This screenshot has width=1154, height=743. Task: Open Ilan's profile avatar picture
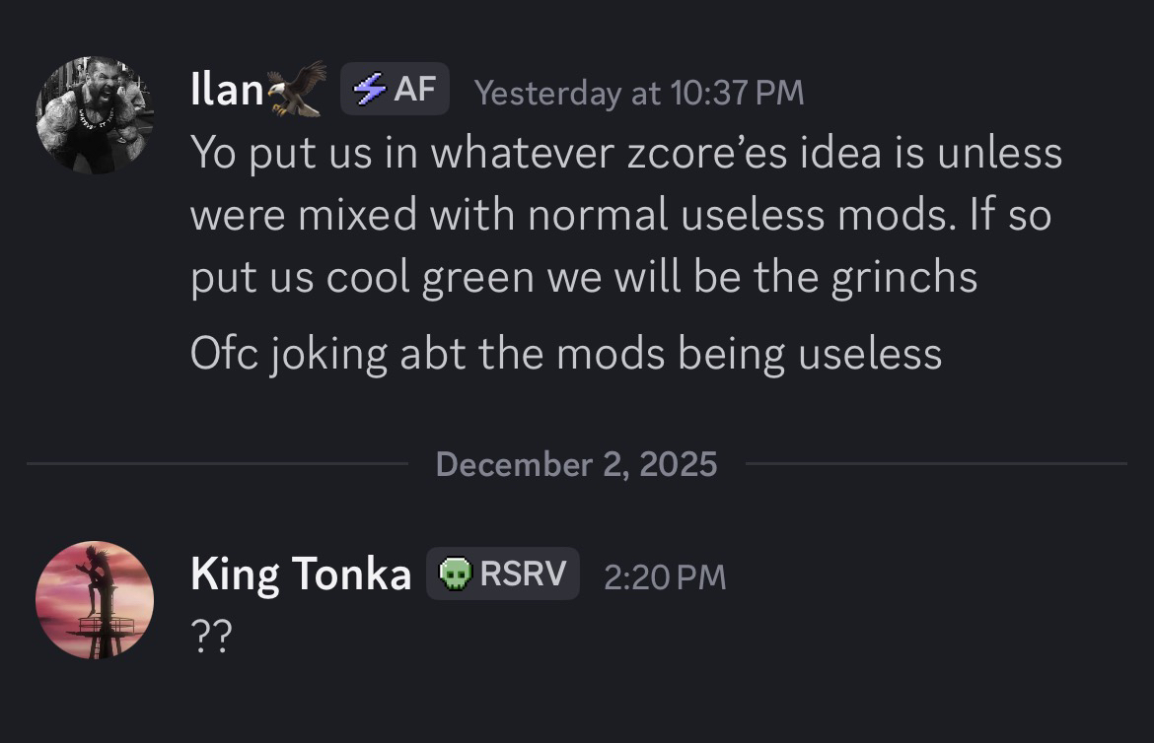click(x=95, y=114)
